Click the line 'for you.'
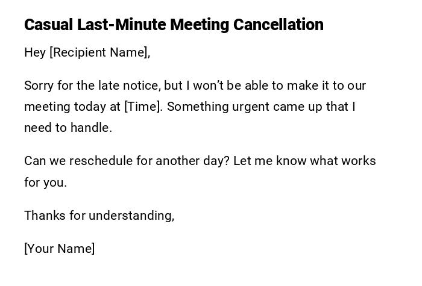422x286 pixels. click(x=45, y=182)
